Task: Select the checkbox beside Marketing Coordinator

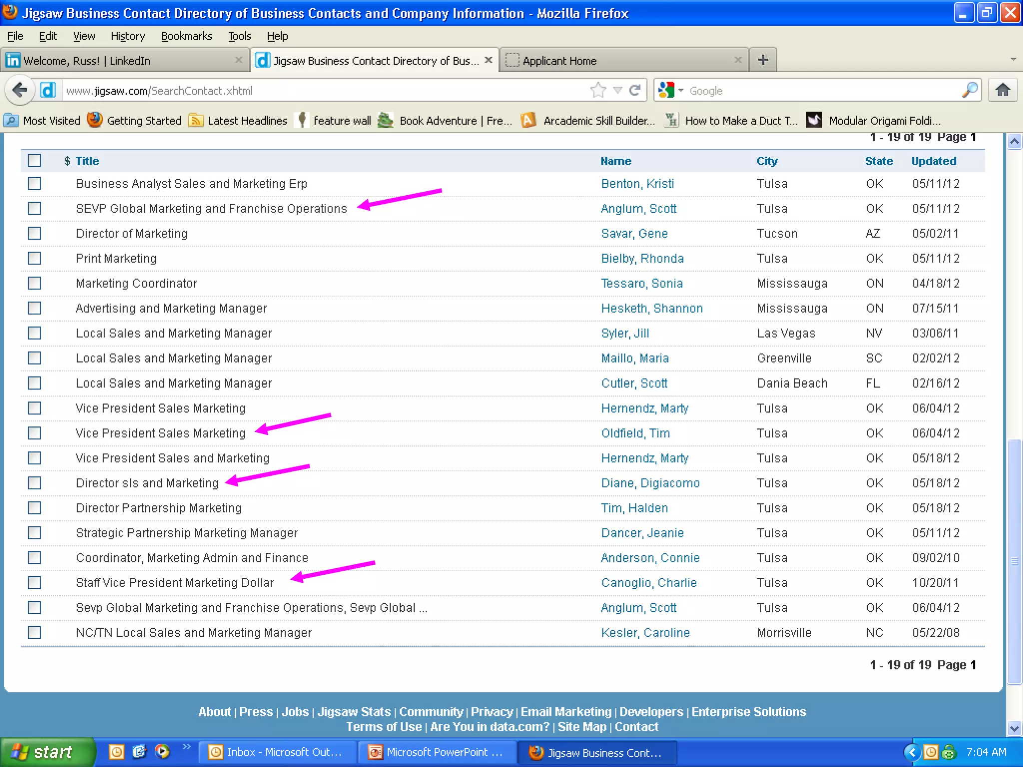Action: (x=34, y=283)
